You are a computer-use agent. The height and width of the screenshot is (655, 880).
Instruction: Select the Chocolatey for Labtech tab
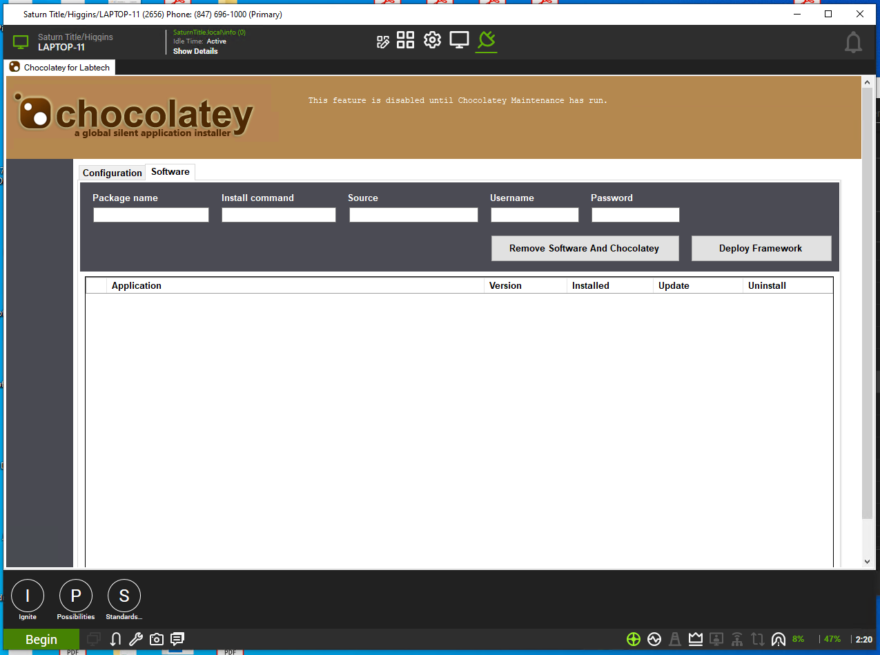click(60, 67)
